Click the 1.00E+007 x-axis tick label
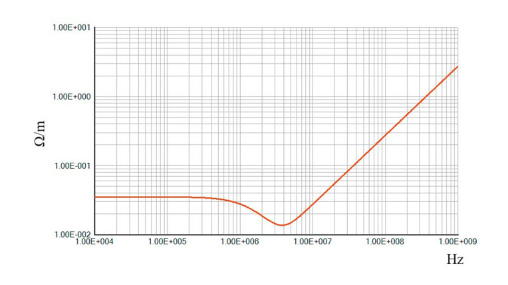This screenshot has width=508, height=285. [313, 242]
